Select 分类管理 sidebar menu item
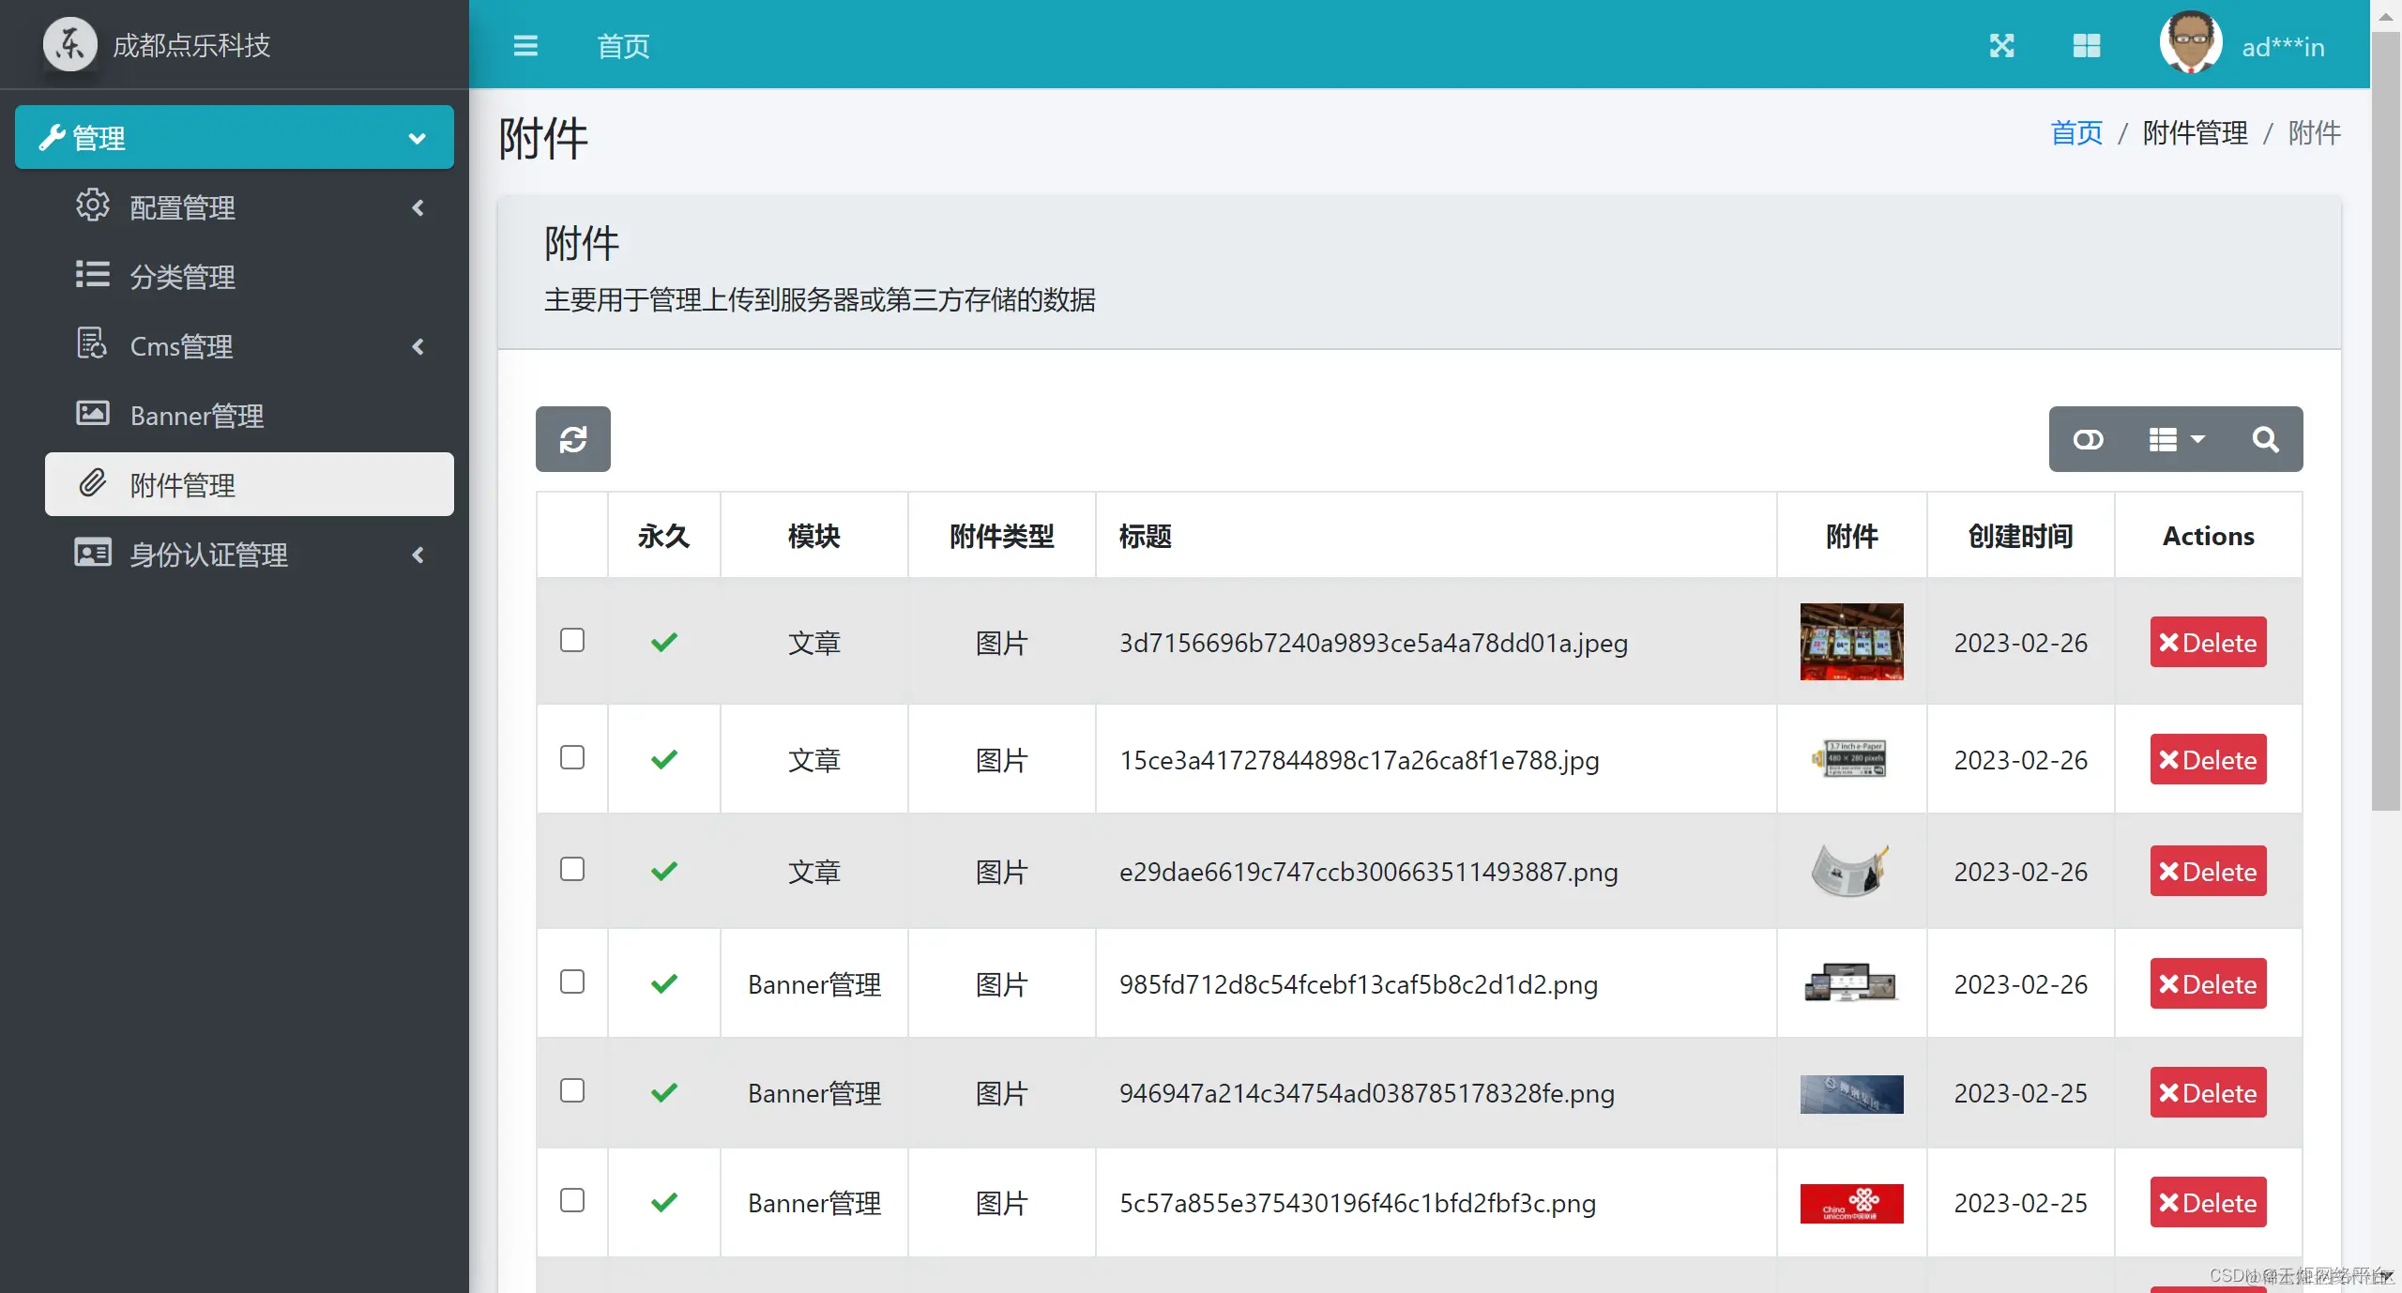 coord(183,277)
